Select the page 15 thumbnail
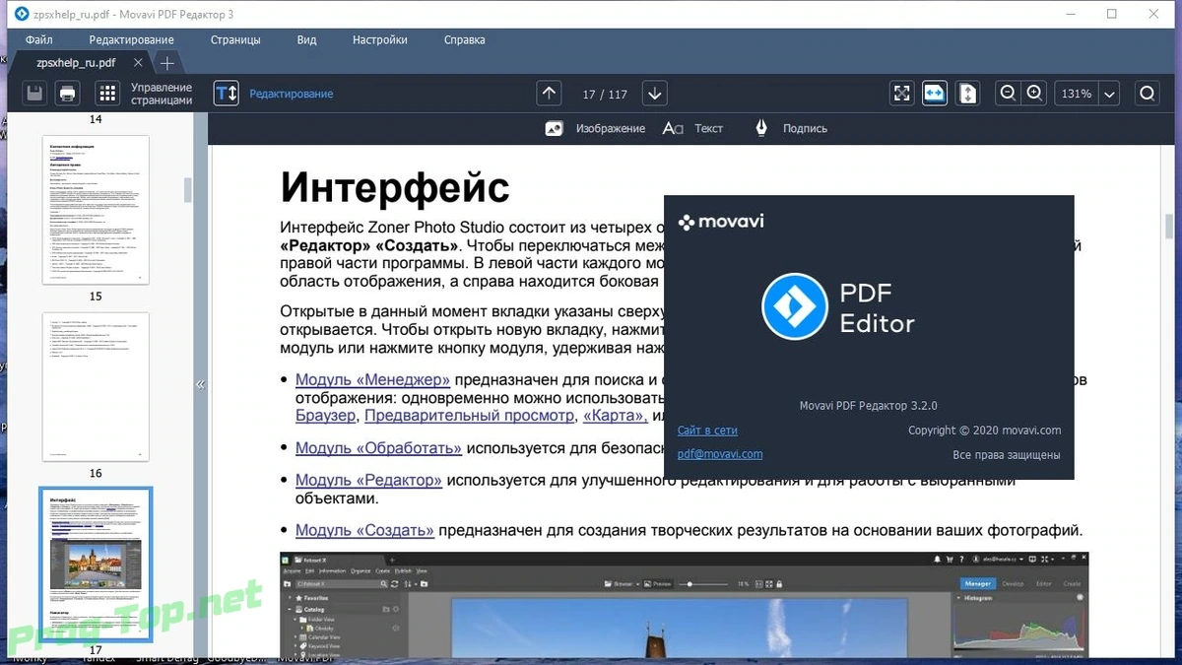The height and width of the screenshot is (665, 1182). click(96, 210)
